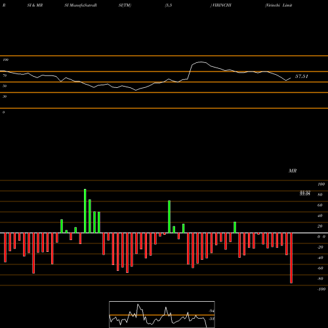Image resolution: width=328 pixels, height=328 pixels.
Task: Select the MR indicator title label
Action: (293, 171)
